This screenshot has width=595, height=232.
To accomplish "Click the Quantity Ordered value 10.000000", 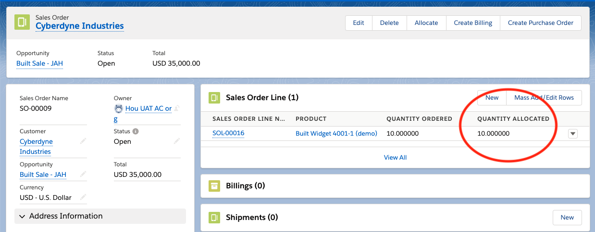I will pyautogui.click(x=402, y=133).
